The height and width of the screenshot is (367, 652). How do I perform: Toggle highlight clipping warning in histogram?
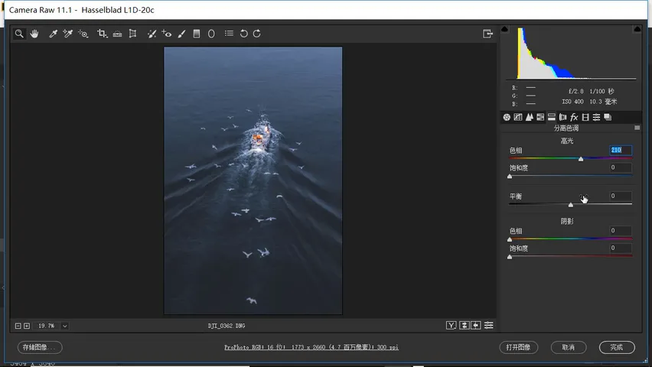(x=637, y=29)
